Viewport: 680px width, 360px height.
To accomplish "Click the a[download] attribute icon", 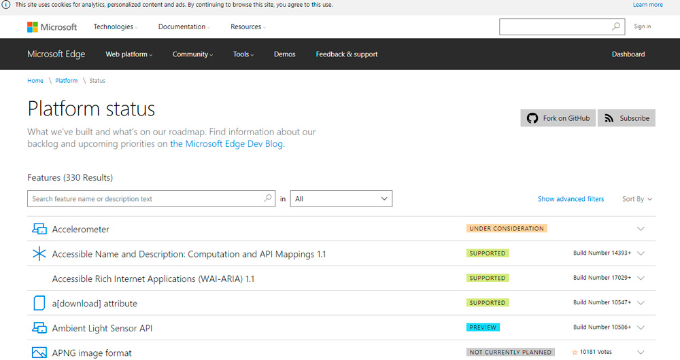I will tap(39, 303).
